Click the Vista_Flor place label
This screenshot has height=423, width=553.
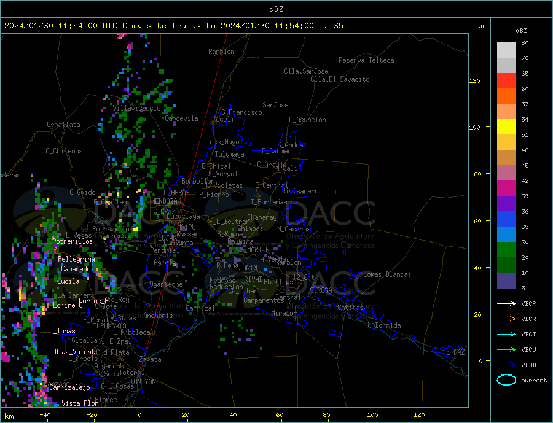80,403
